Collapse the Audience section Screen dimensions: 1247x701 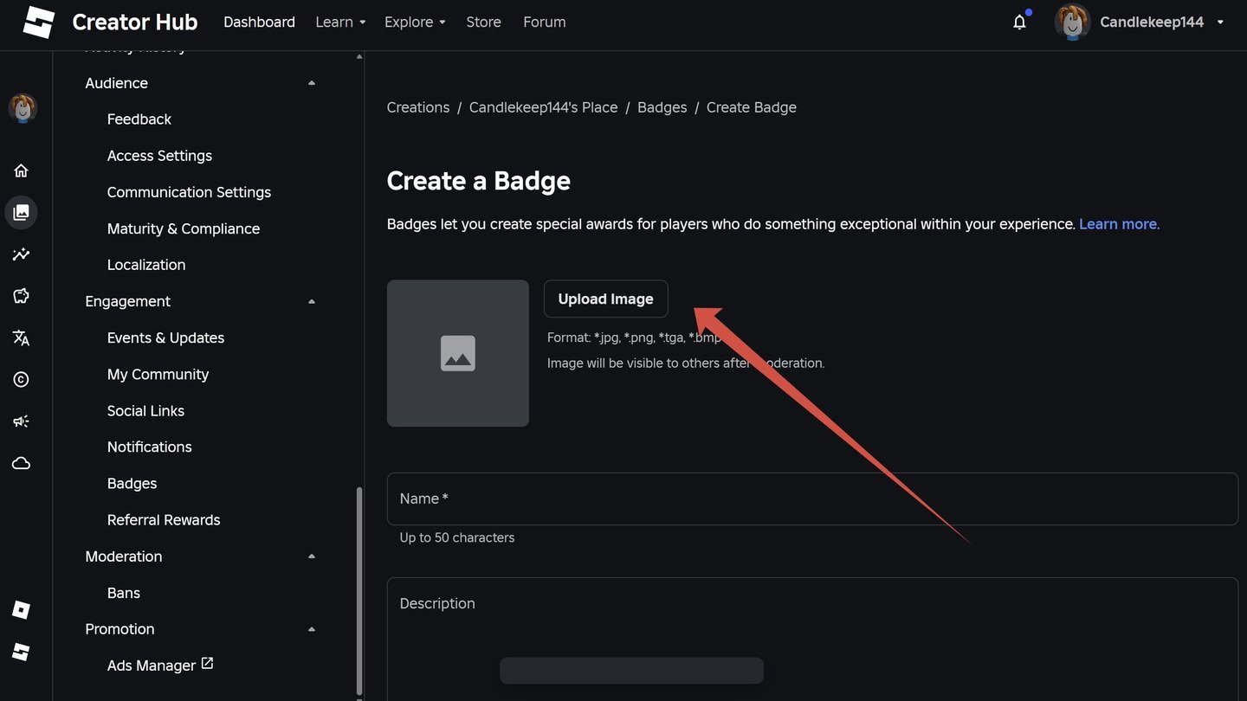pyautogui.click(x=312, y=83)
